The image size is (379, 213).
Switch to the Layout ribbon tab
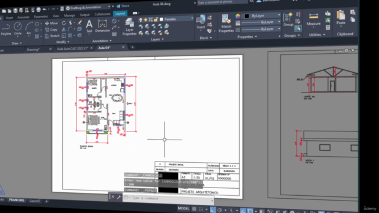(x=120, y=14)
